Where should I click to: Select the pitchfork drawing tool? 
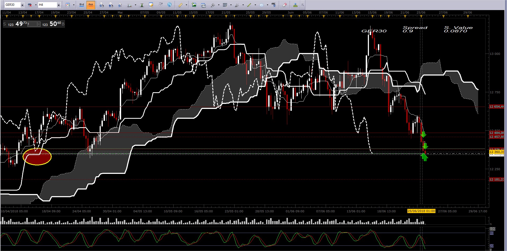(x=213, y=5)
